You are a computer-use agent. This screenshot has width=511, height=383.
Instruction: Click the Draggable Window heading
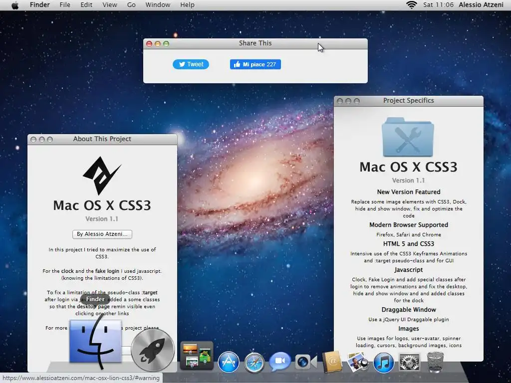pos(409,309)
